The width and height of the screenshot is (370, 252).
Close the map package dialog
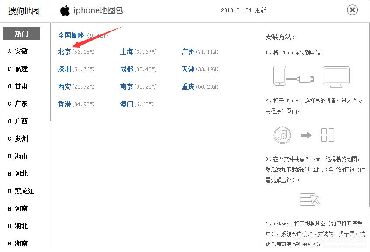pyautogui.click(x=352, y=10)
